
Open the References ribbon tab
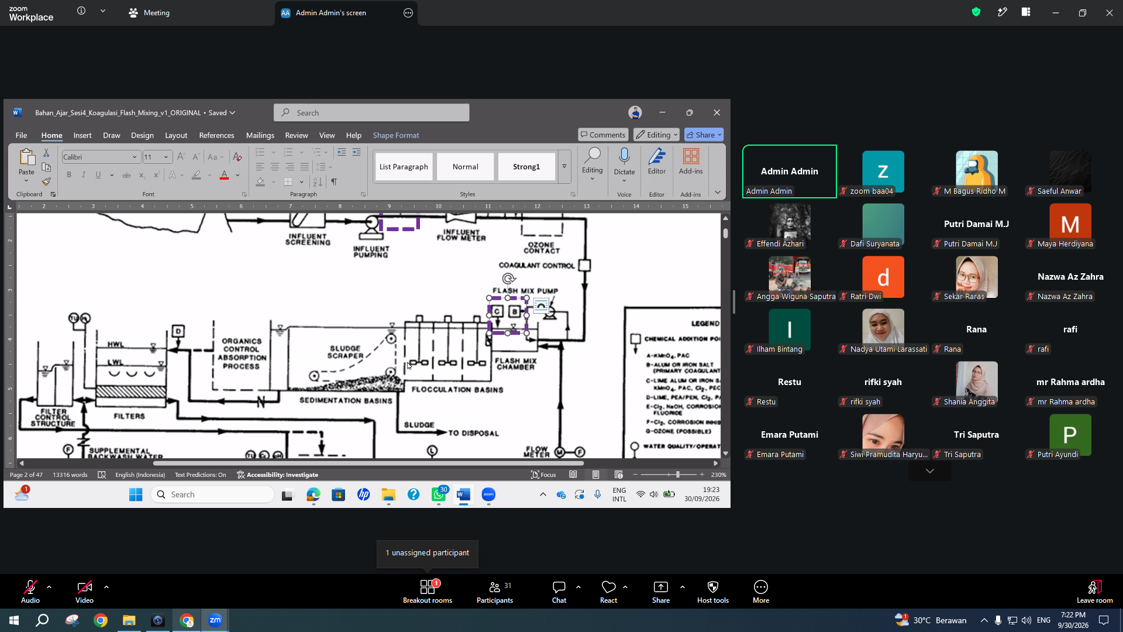click(216, 135)
